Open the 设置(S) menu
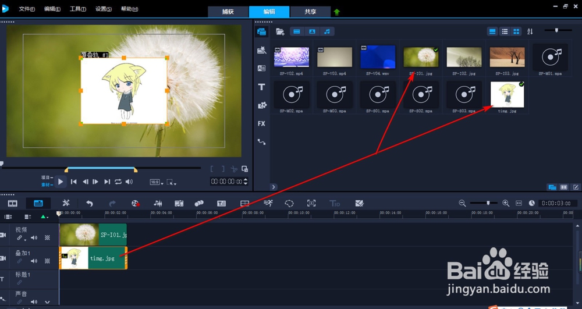This screenshot has height=309, width=582. (x=104, y=9)
